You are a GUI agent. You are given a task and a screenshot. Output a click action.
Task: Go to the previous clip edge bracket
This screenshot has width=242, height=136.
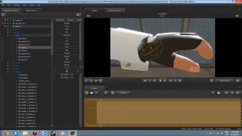[150, 80]
